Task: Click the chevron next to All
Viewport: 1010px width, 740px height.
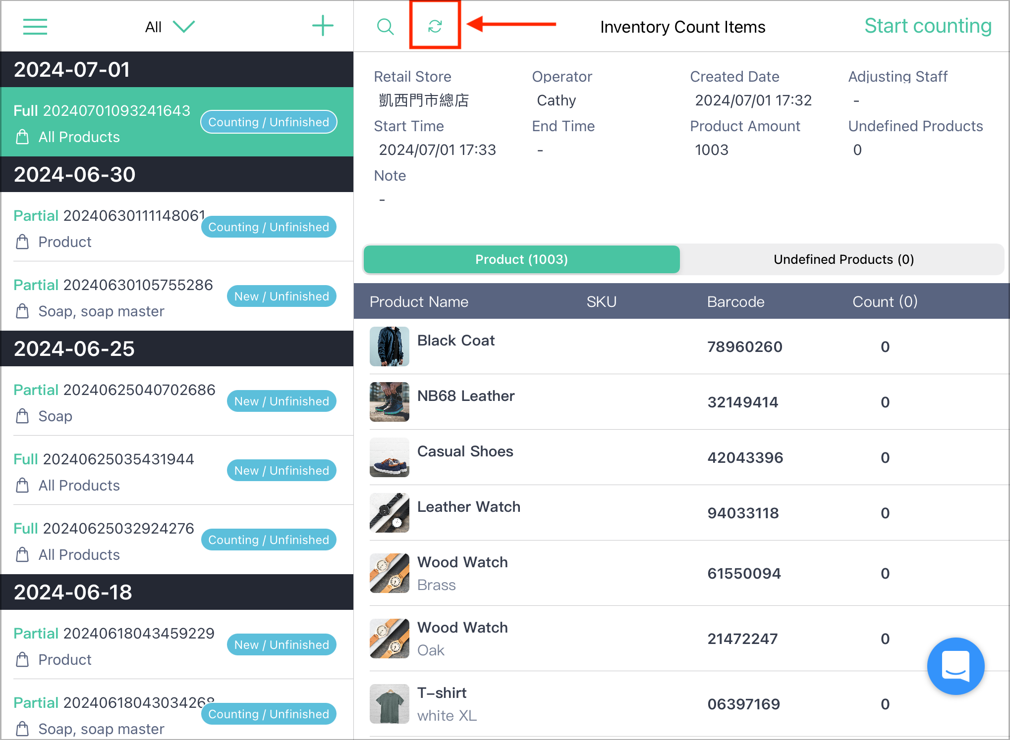Action: point(184,26)
